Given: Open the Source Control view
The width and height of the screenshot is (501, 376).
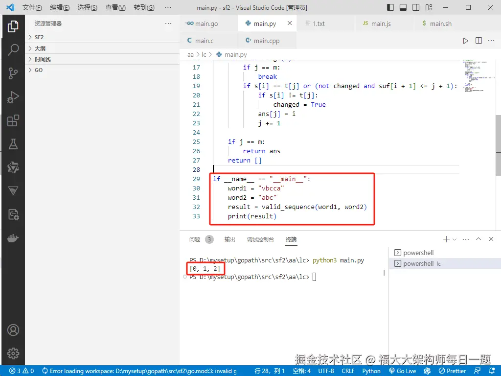Looking at the screenshot, I should point(13,73).
